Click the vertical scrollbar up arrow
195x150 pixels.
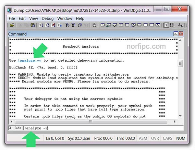click(180, 40)
